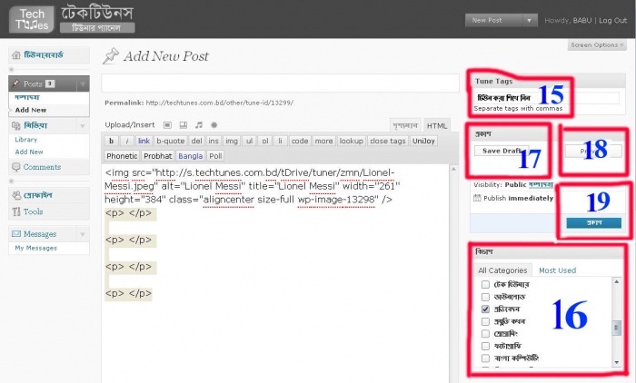Click the Poll button

(x=215, y=156)
